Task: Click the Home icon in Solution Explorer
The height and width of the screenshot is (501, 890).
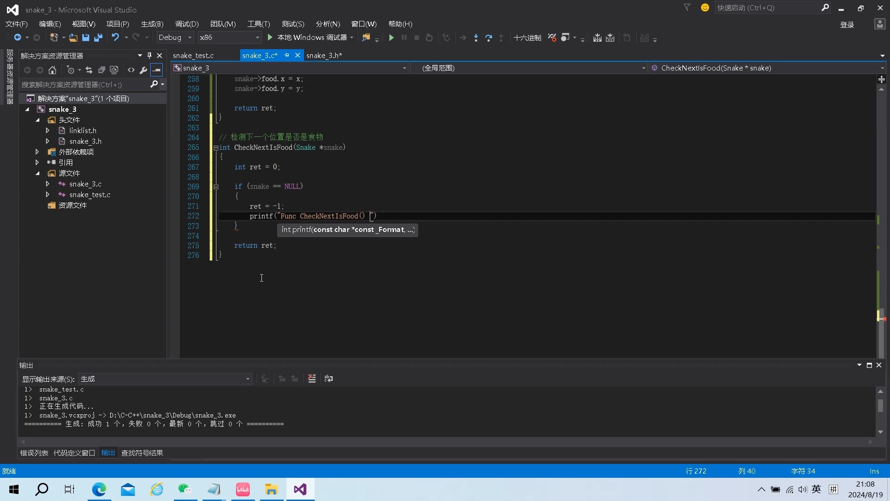Action: point(52,70)
